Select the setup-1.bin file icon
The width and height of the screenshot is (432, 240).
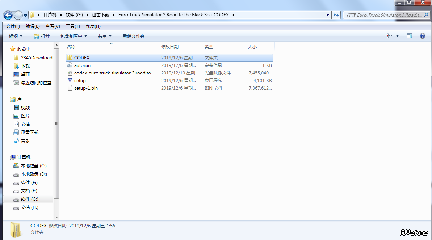coord(70,88)
